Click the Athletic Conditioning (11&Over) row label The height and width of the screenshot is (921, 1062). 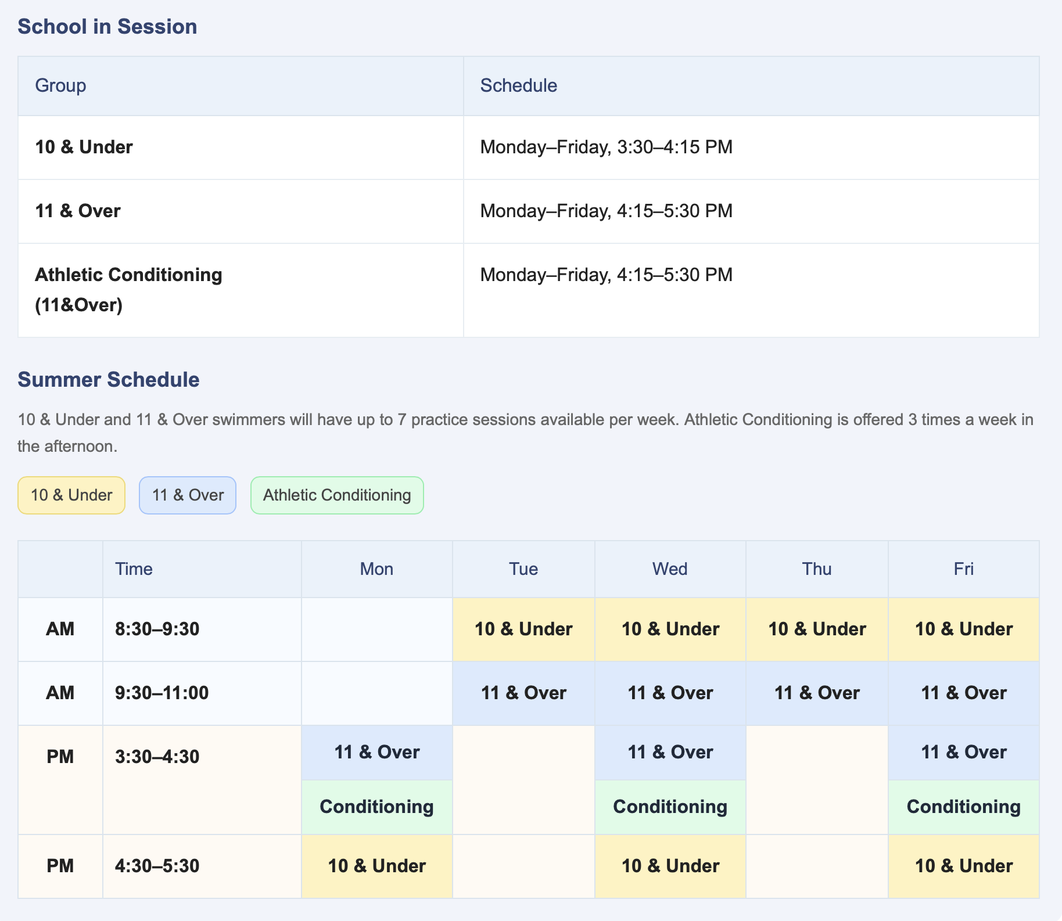128,290
